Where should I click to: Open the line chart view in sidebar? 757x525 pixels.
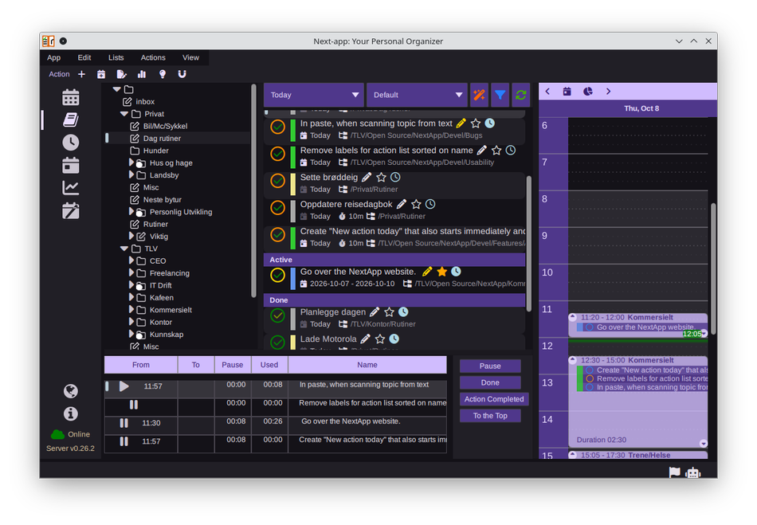tap(70, 188)
